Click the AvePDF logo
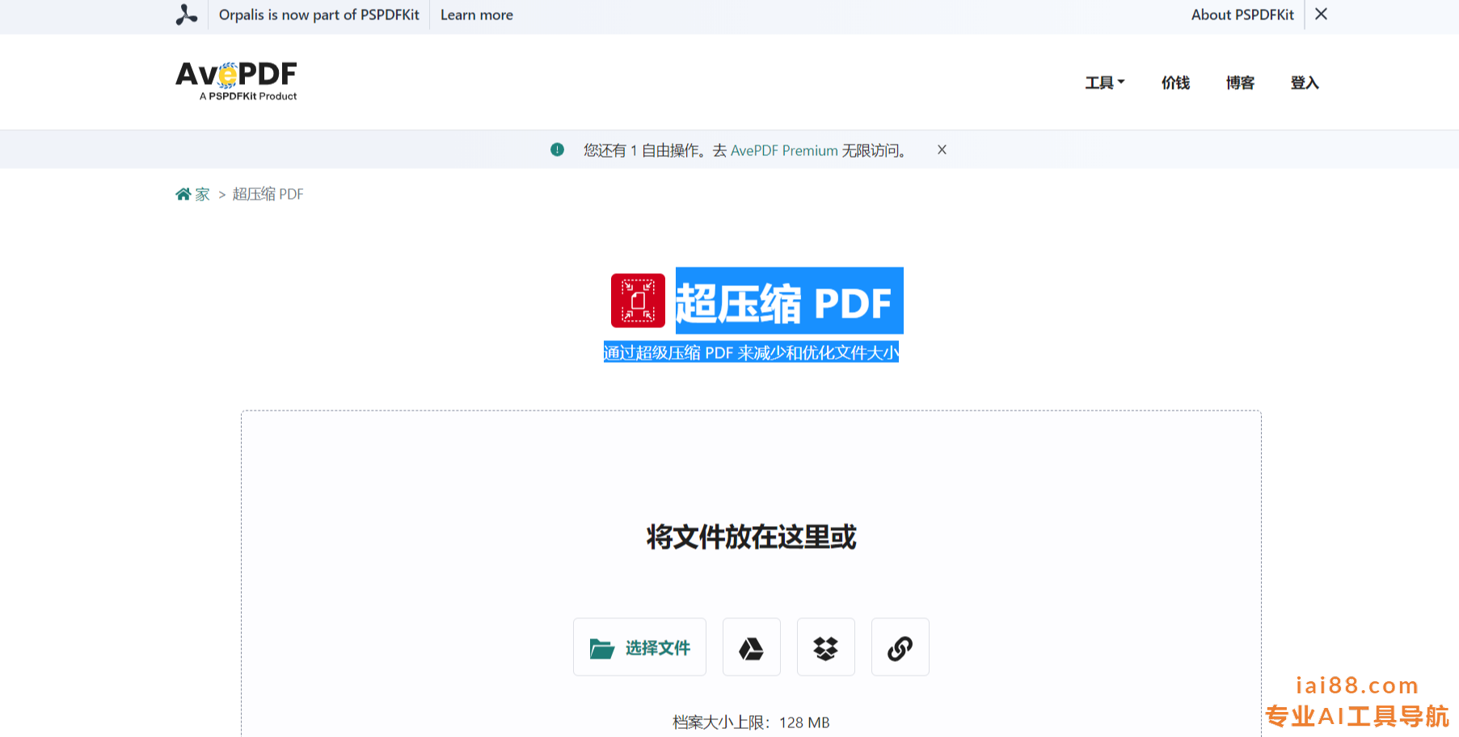 pos(236,81)
